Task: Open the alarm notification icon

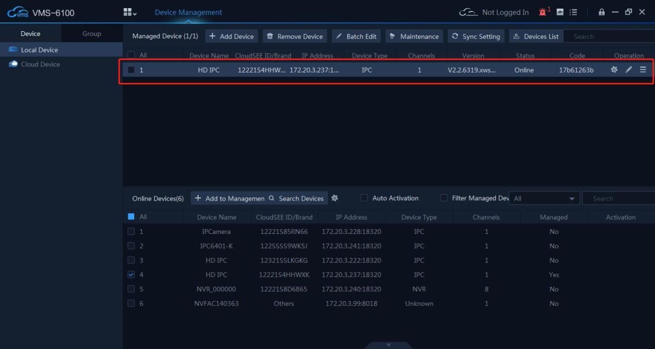Action: point(544,12)
